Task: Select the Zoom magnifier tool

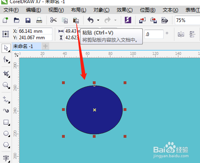Action: coord(6,85)
